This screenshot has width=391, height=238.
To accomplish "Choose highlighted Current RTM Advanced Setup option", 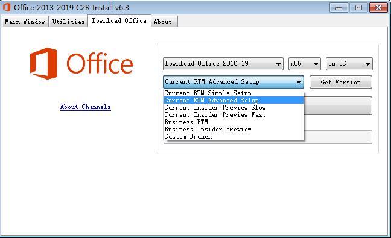I will pyautogui.click(x=234, y=100).
